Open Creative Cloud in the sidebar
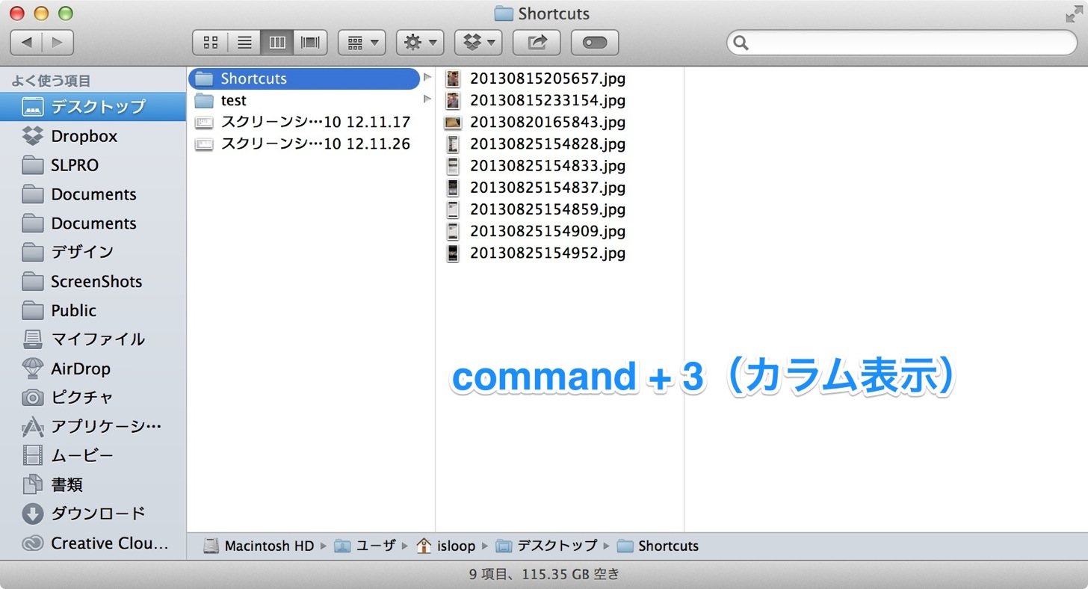This screenshot has height=589, width=1088. pyautogui.click(x=93, y=543)
